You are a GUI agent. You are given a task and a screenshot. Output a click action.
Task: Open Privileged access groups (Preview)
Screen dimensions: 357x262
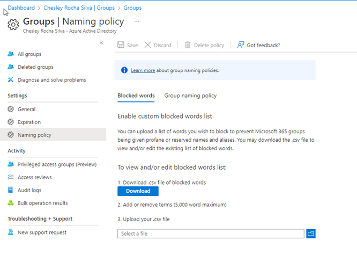click(x=57, y=164)
